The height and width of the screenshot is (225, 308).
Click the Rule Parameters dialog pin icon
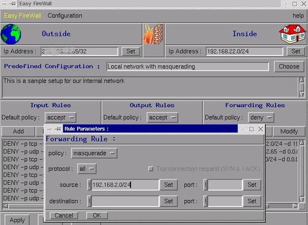tap(57, 129)
